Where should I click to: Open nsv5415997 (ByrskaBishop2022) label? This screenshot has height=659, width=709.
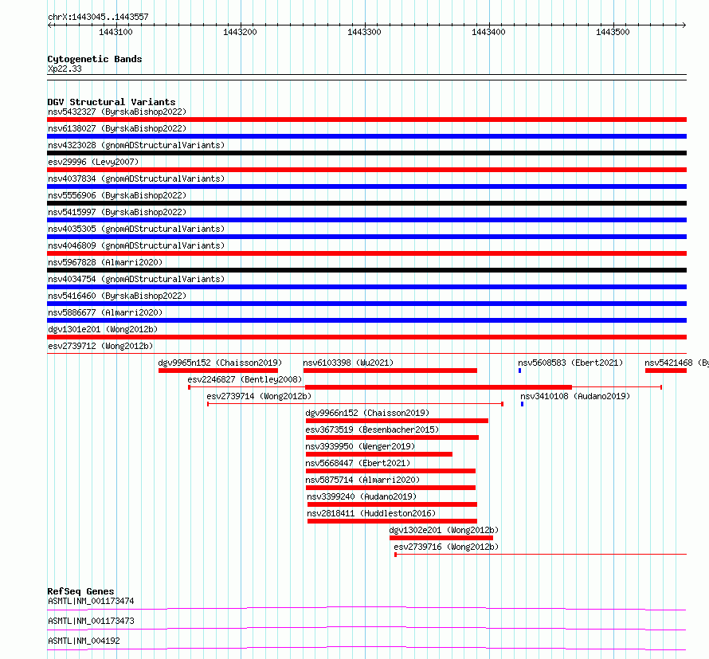coord(117,212)
